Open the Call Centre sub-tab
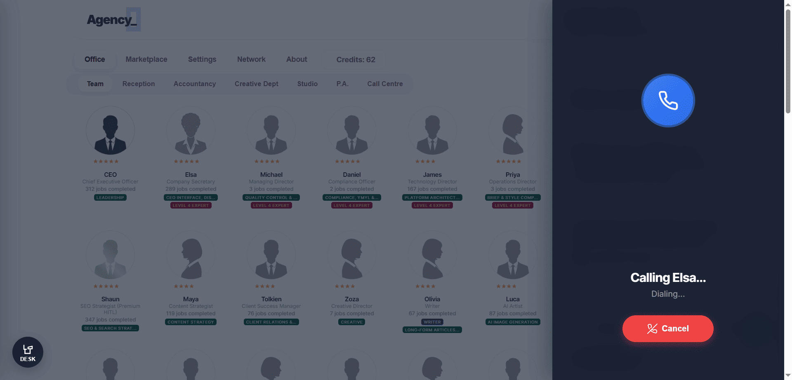Image resolution: width=792 pixels, height=380 pixels. [x=385, y=84]
